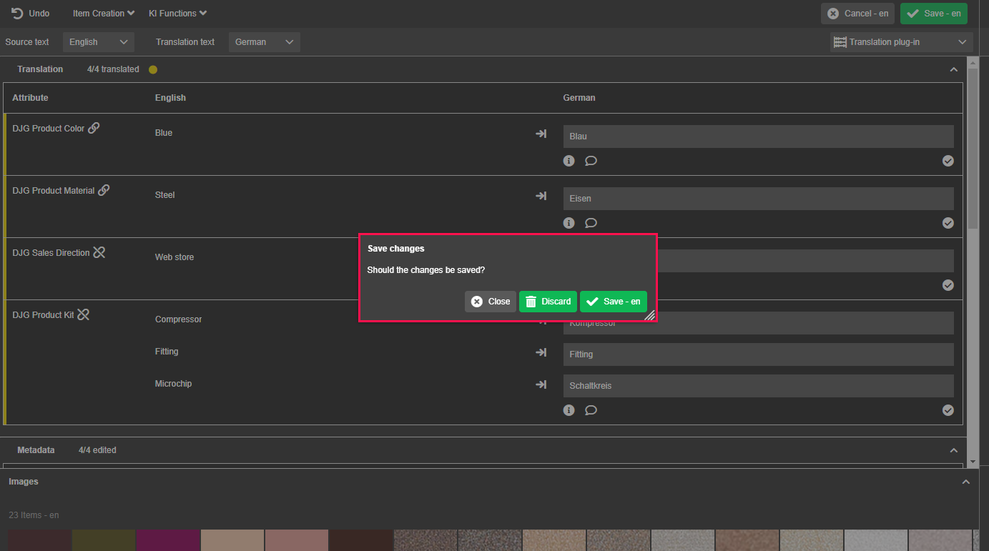Screen dimensions: 989x551
Task: Click the magenta image swatch thumbnail
Action: pos(168,540)
